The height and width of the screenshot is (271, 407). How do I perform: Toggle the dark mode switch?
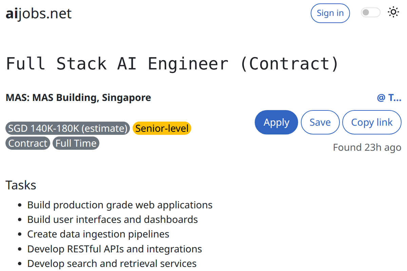click(370, 13)
